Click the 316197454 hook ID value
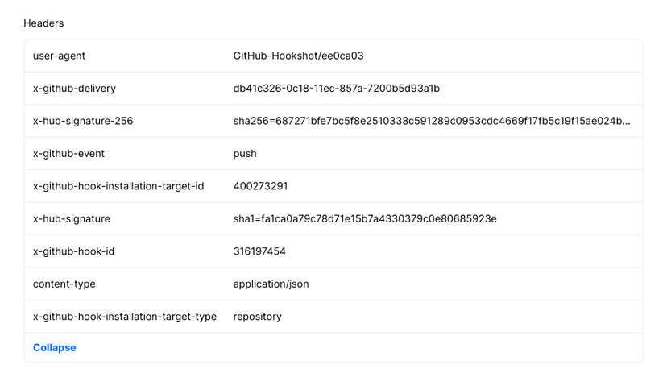The height and width of the screenshot is (377, 667). (259, 251)
